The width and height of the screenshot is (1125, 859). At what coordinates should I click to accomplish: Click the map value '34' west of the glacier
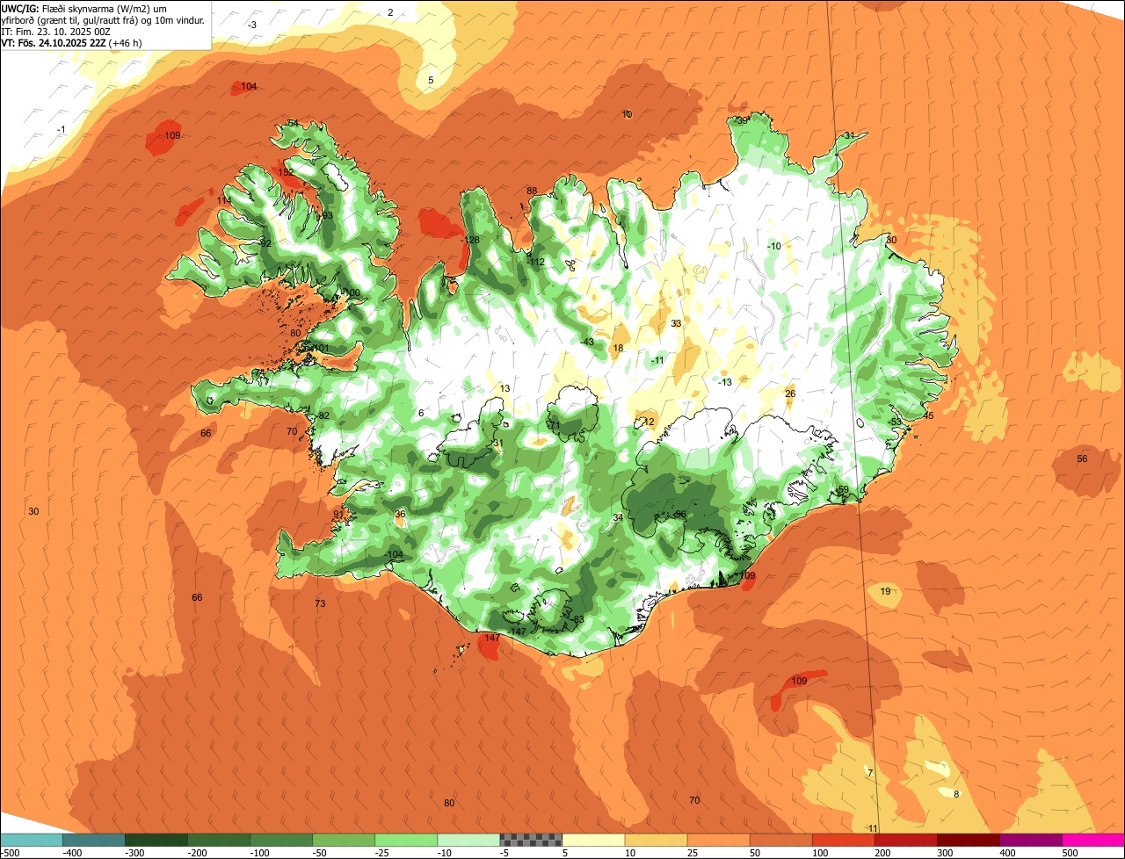point(618,518)
